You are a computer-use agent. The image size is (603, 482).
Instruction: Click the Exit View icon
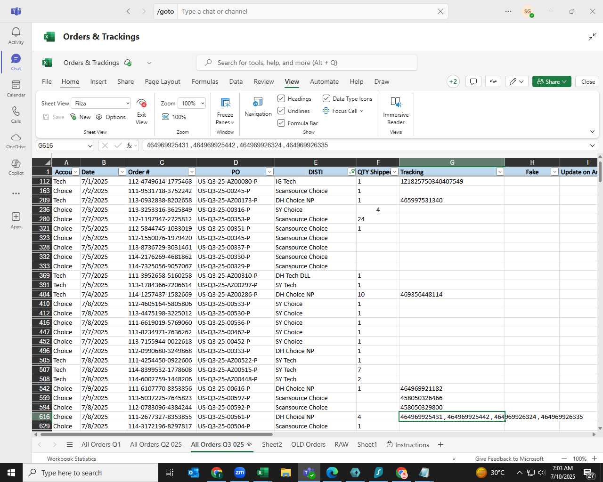pos(141,104)
